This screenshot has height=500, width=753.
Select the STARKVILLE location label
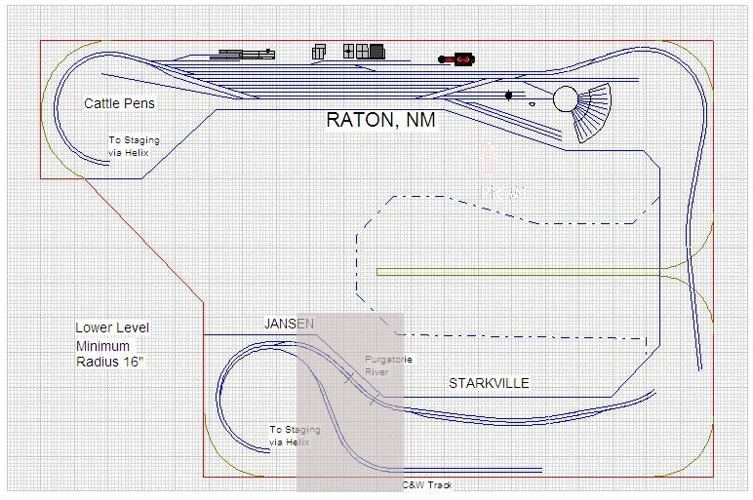tap(489, 383)
